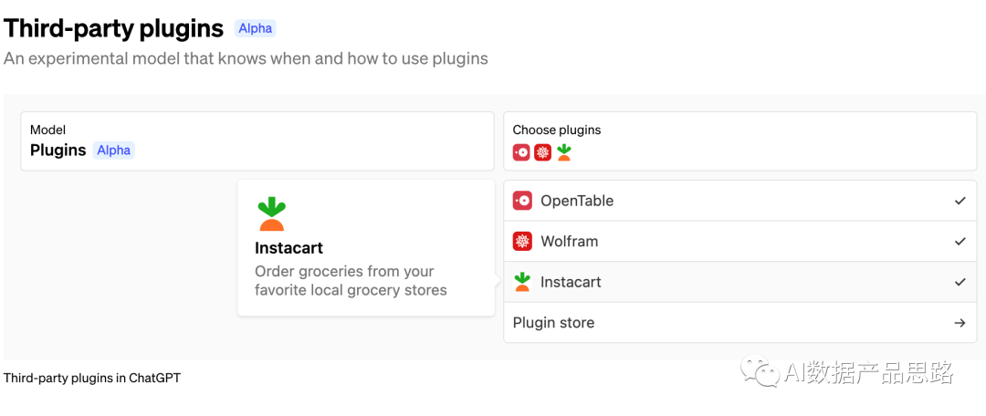Click the Plugin store arrow icon
The width and height of the screenshot is (986, 416).
coord(960,323)
